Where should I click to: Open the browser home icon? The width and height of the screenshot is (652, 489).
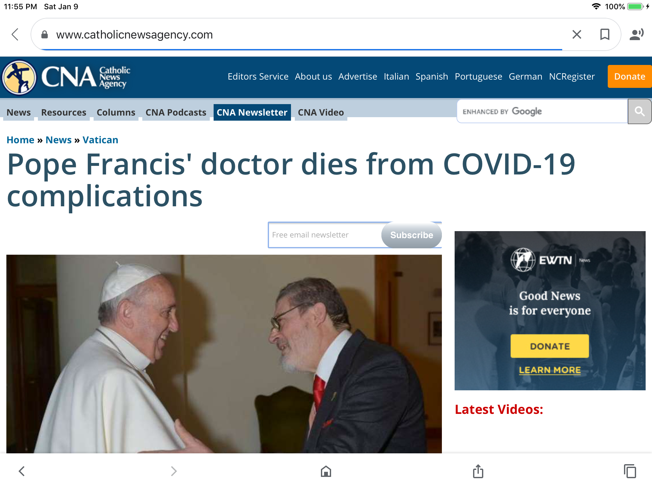(326, 471)
